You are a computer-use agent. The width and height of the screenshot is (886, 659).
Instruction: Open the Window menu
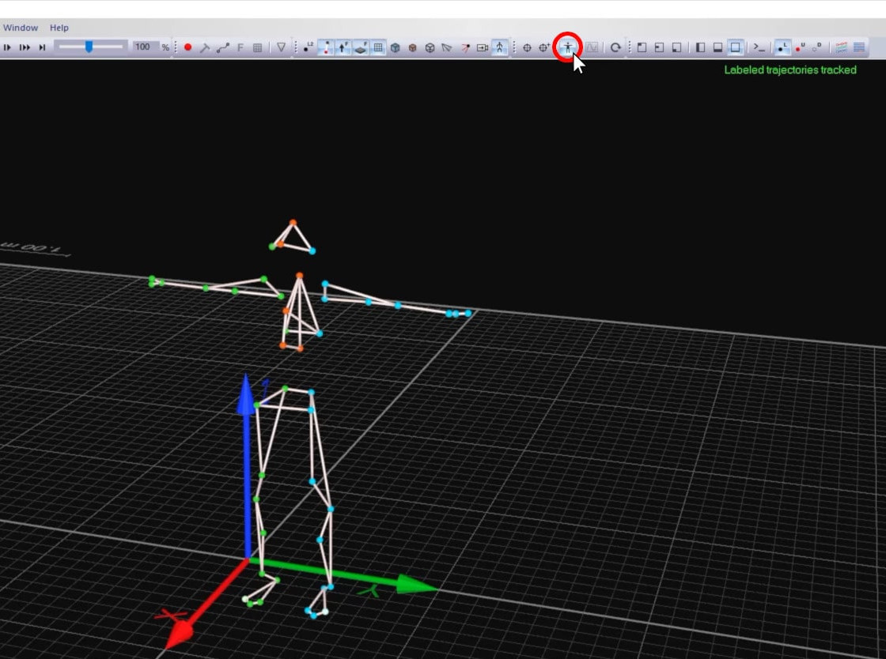click(21, 28)
